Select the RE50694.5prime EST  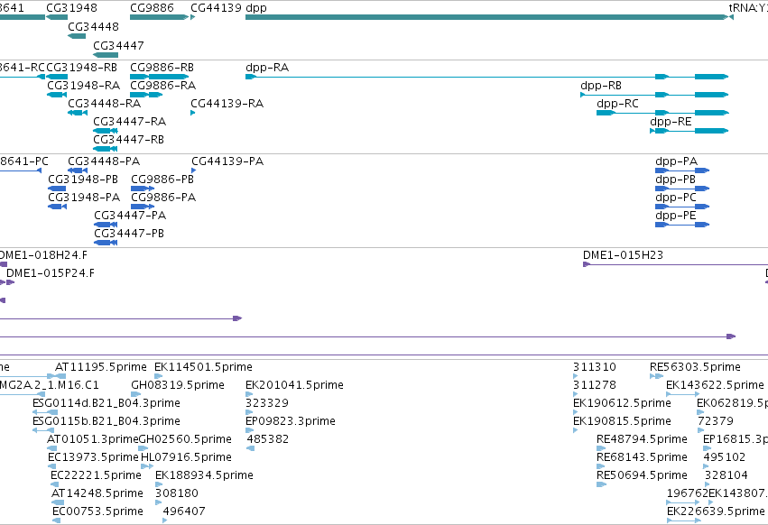click(601, 484)
